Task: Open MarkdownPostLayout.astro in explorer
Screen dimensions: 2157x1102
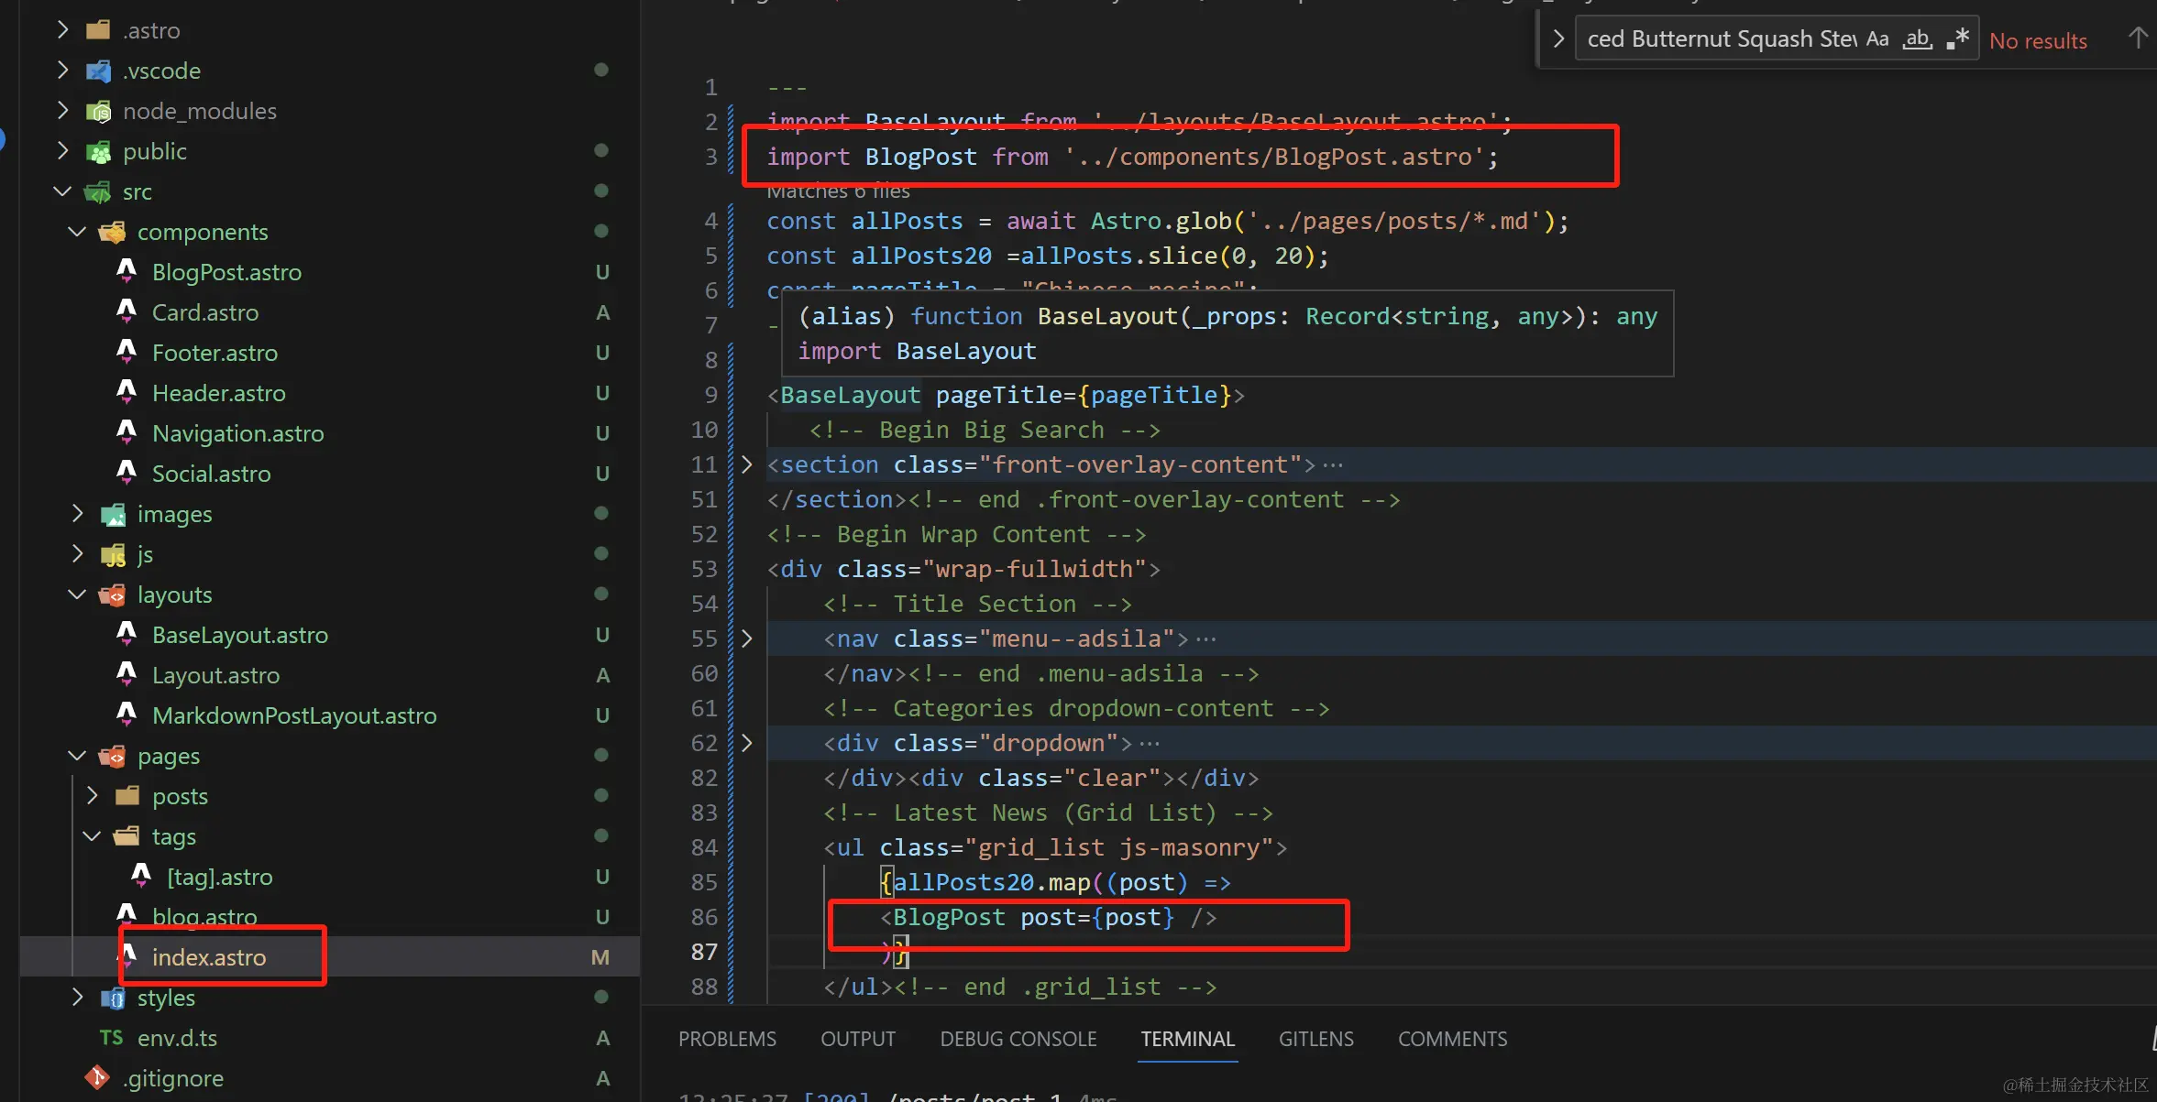Action: [294, 715]
